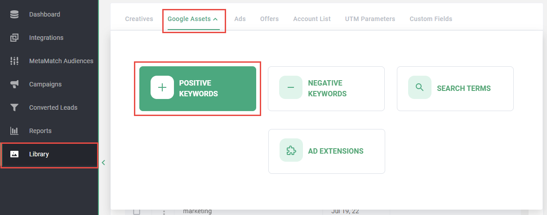Image resolution: width=547 pixels, height=215 pixels.
Task: Click the magnifier icon on Search Terms
Action: [419, 88]
